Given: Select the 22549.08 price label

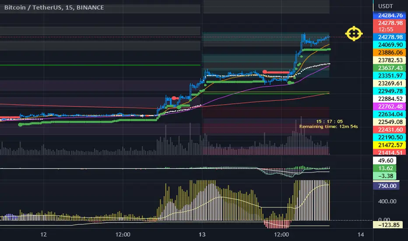Looking at the screenshot, I should pos(389,122).
